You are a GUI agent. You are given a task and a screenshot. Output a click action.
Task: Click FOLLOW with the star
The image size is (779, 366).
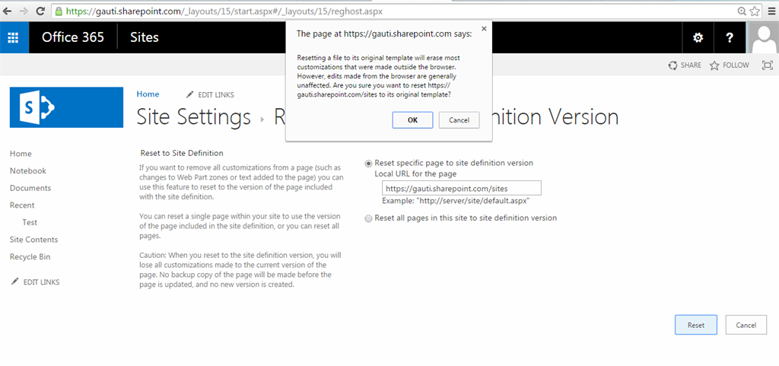point(729,65)
